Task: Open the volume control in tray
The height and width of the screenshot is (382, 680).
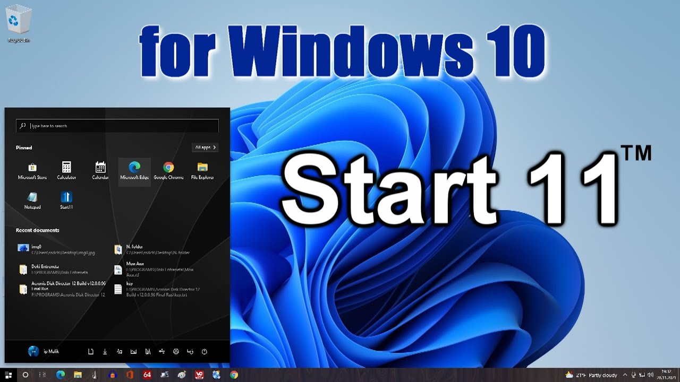Action: click(651, 375)
